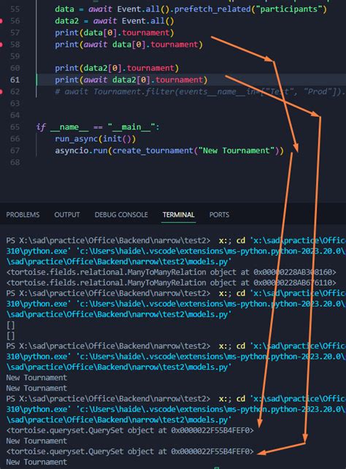Click first PS prompt in terminal
Image resolution: width=346 pixels, height=469 pixels.
108,240
